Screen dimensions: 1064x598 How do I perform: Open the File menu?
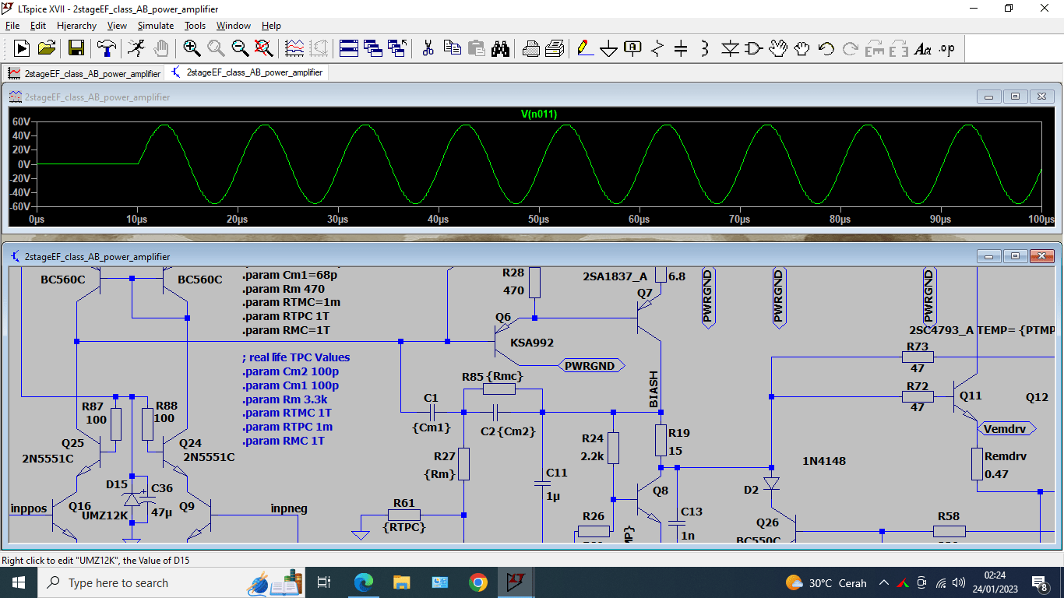pos(12,26)
